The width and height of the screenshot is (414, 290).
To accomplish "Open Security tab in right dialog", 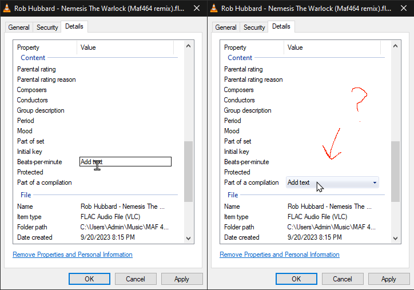I will pos(254,27).
